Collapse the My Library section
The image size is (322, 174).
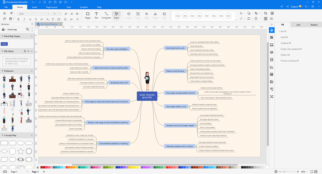point(2,51)
